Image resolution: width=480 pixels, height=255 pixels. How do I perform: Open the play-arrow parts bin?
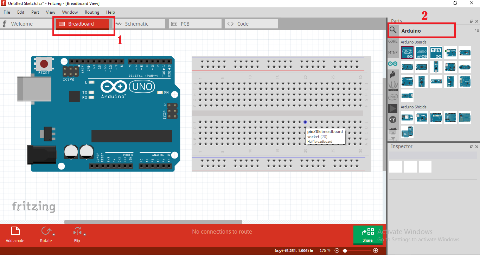(393, 108)
